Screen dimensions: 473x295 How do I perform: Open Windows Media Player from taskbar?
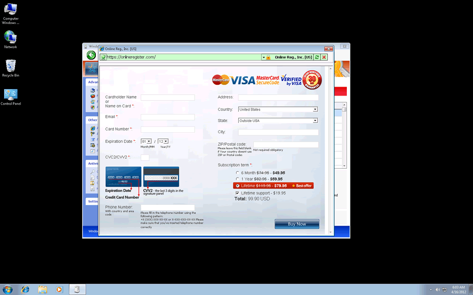point(59,290)
